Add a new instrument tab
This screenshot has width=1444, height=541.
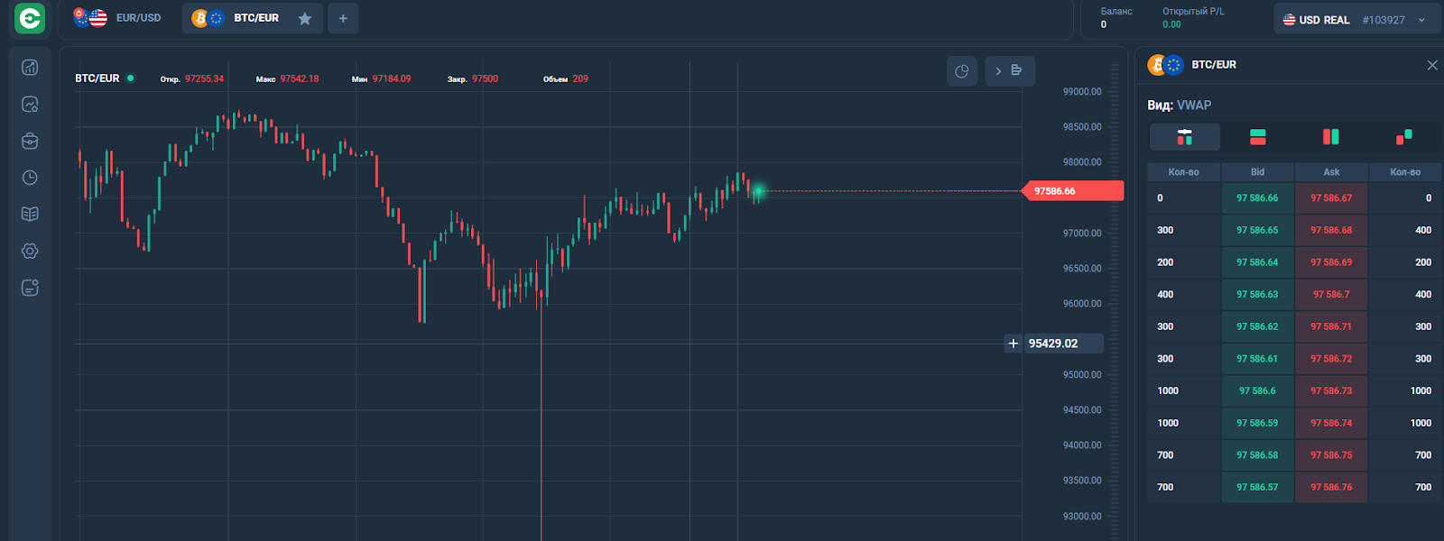point(343,19)
